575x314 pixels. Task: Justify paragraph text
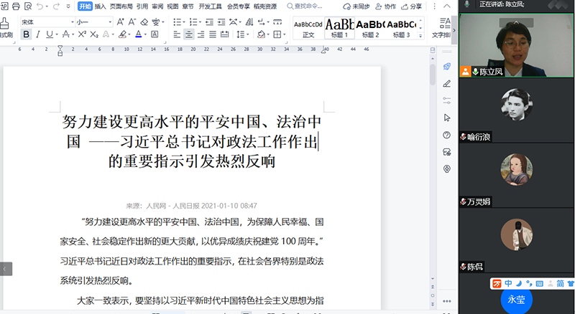click(x=213, y=34)
